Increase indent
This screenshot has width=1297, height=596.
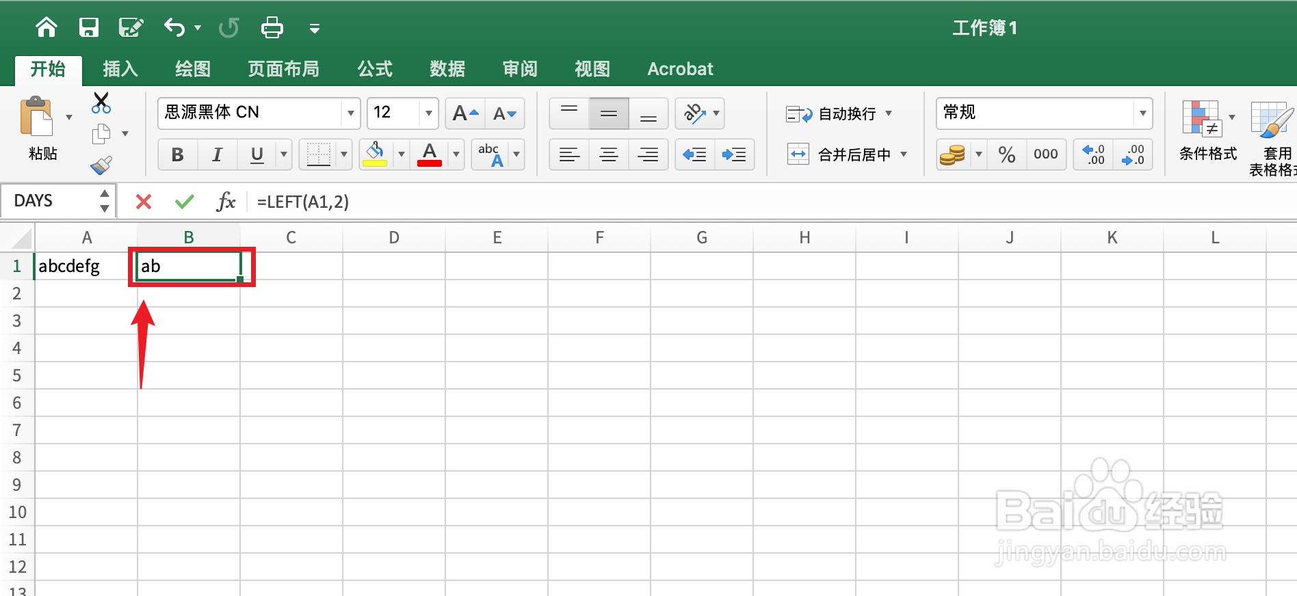pos(735,154)
